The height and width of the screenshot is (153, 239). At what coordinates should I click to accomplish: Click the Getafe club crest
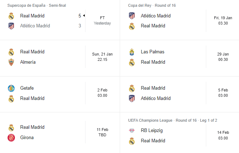[11, 88]
